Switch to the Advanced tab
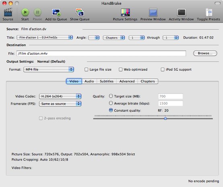This screenshot has height=187, width=223. coord(127,81)
